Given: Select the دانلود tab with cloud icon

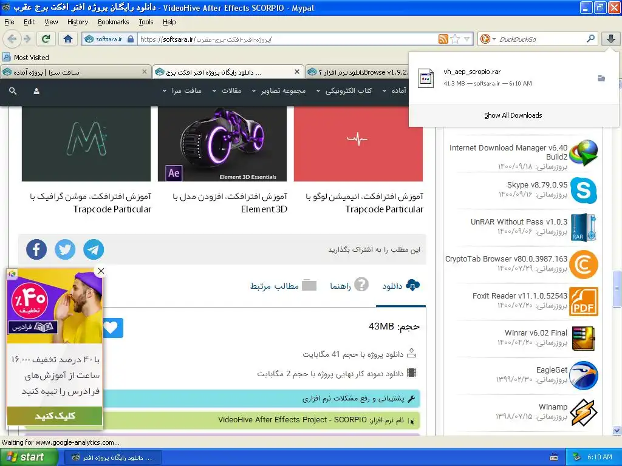Looking at the screenshot, I should [x=401, y=286].
